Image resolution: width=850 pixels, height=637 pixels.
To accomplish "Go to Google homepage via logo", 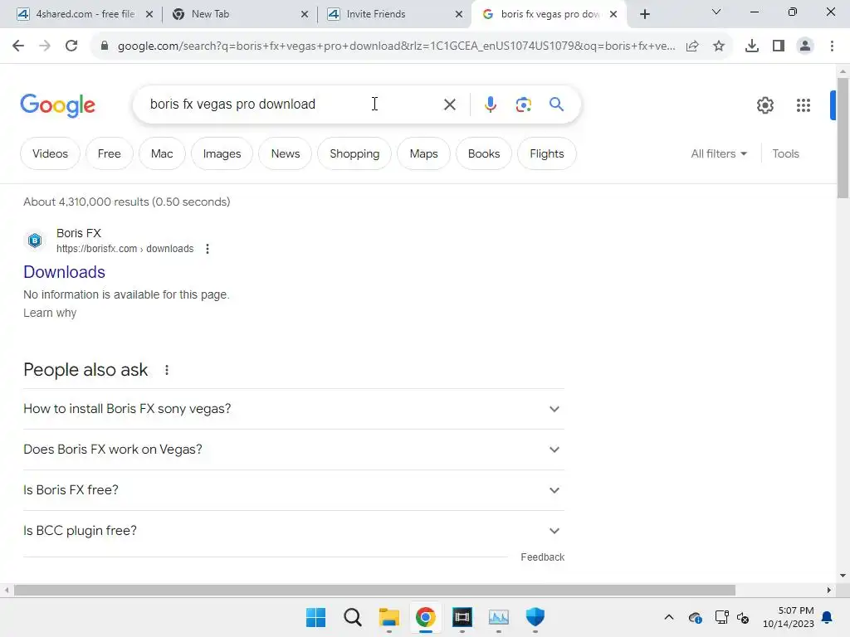I will [x=57, y=105].
